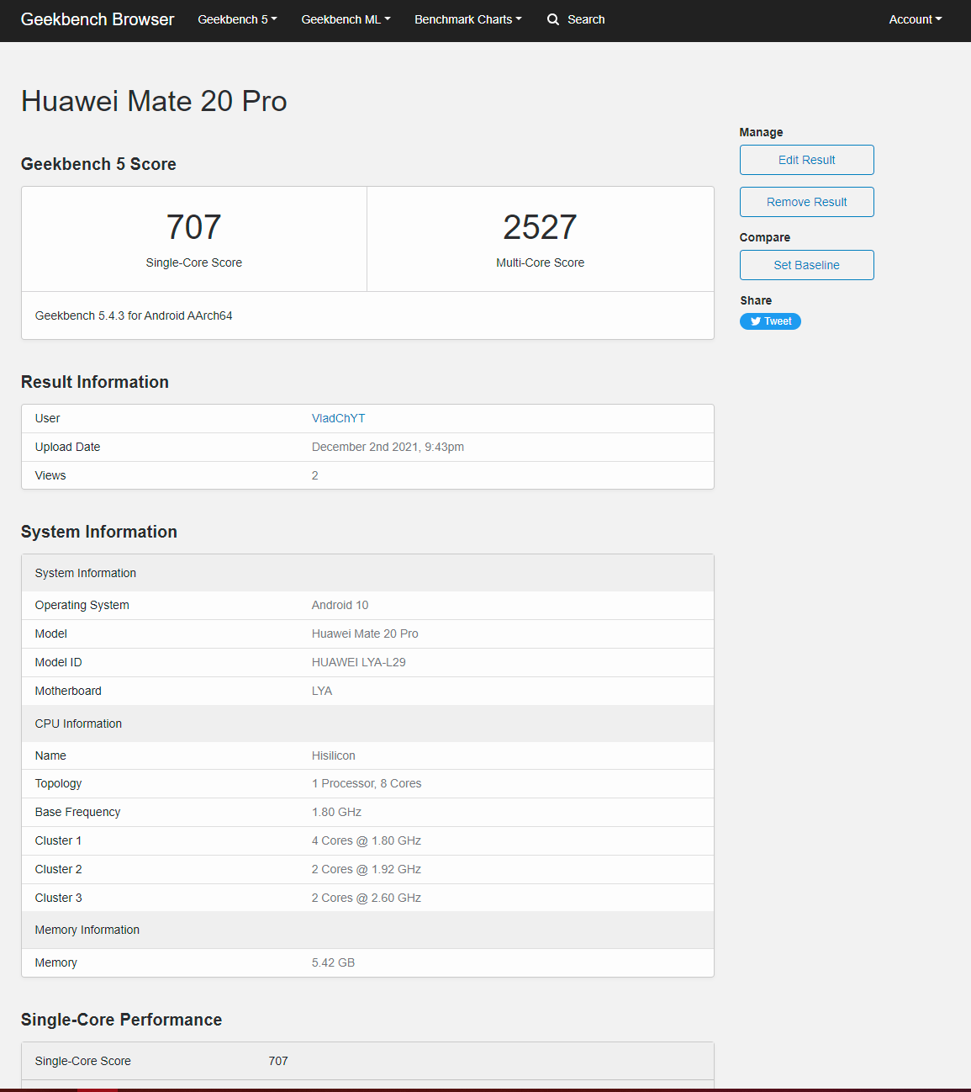Screen dimensions: 971x1092
Task: Click the Android 10 operating system value
Action: (x=340, y=605)
